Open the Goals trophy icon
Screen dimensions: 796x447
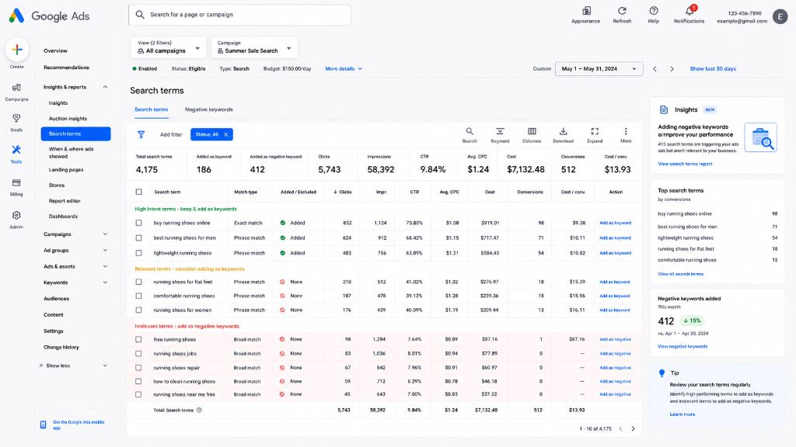click(16, 118)
